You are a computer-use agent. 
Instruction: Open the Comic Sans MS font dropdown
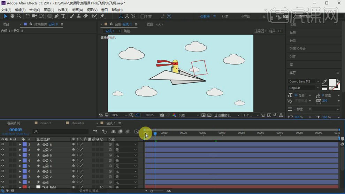304,82
